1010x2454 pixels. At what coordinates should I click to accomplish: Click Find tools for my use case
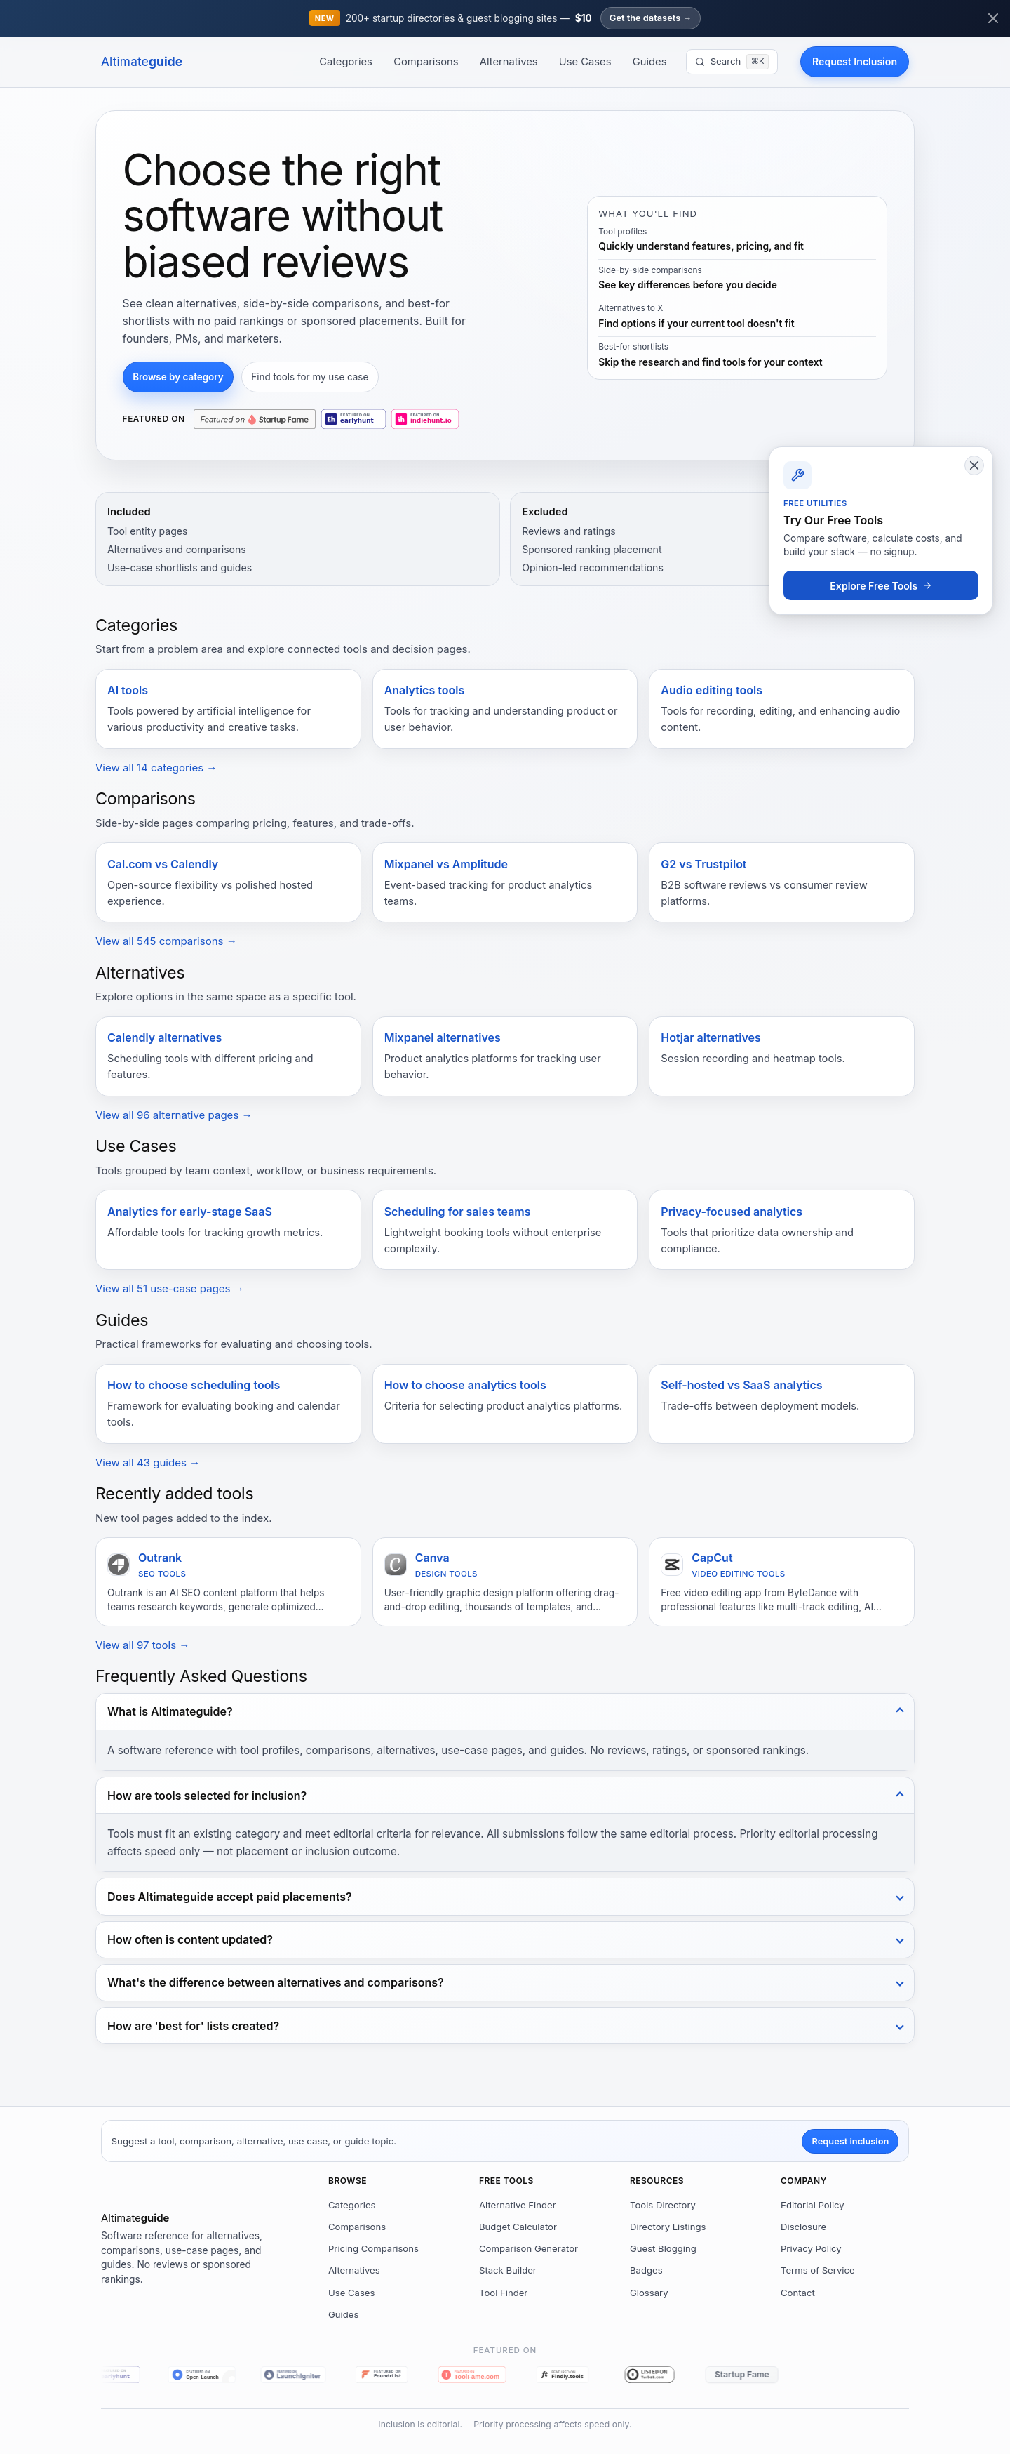click(x=309, y=377)
